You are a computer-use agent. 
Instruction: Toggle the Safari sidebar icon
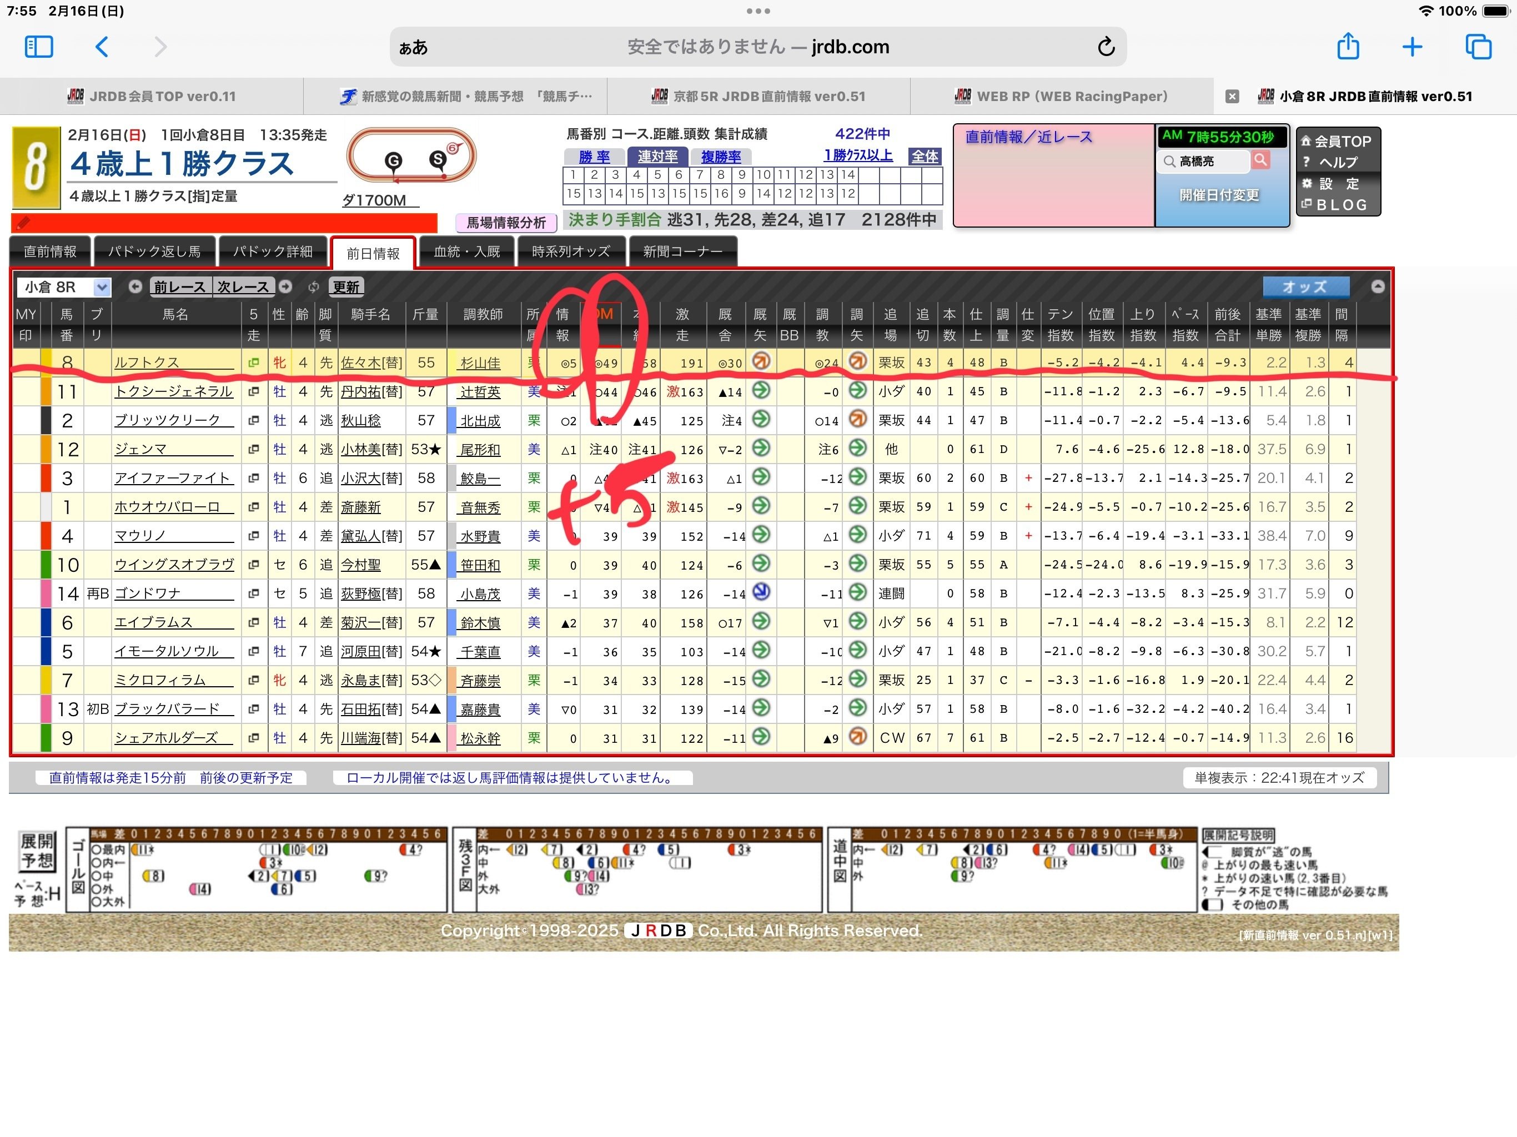38,47
